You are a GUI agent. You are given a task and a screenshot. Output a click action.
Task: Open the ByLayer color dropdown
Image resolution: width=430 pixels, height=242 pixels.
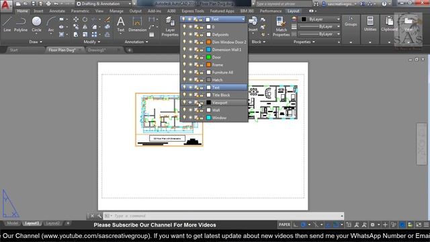tap(320, 19)
